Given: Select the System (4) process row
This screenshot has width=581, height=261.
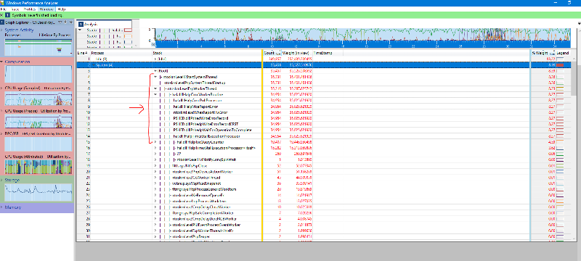Looking at the screenshot, I should click(325, 65).
